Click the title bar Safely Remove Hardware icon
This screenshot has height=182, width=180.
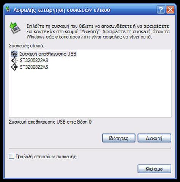(x=8, y=10)
